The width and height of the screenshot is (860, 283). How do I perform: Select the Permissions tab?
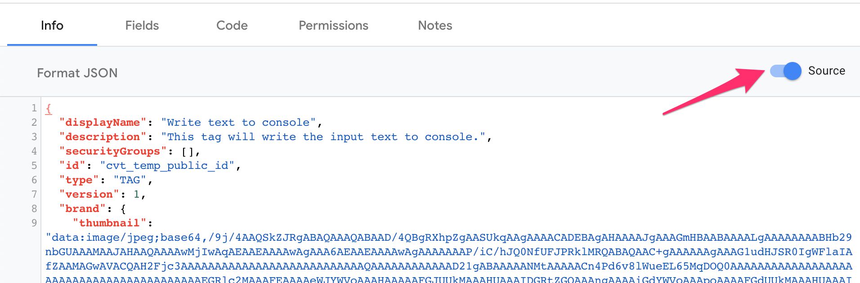pyautogui.click(x=333, y=26)
